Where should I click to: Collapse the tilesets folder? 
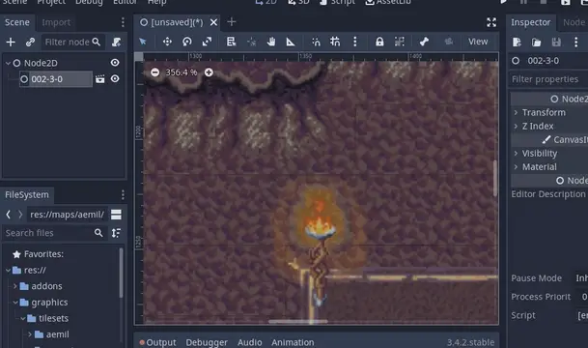coord(23,318)
